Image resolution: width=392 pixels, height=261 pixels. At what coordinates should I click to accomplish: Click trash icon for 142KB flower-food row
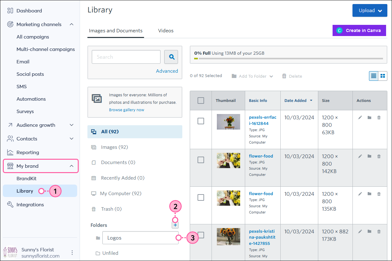click(x=379, y=156)
